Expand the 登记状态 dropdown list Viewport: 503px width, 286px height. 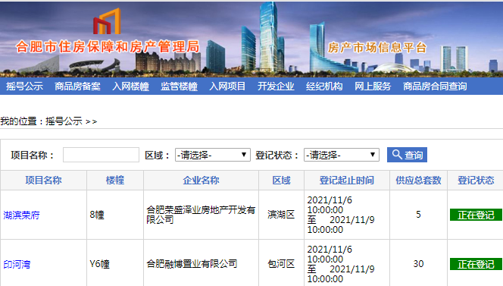coord(342,155)
